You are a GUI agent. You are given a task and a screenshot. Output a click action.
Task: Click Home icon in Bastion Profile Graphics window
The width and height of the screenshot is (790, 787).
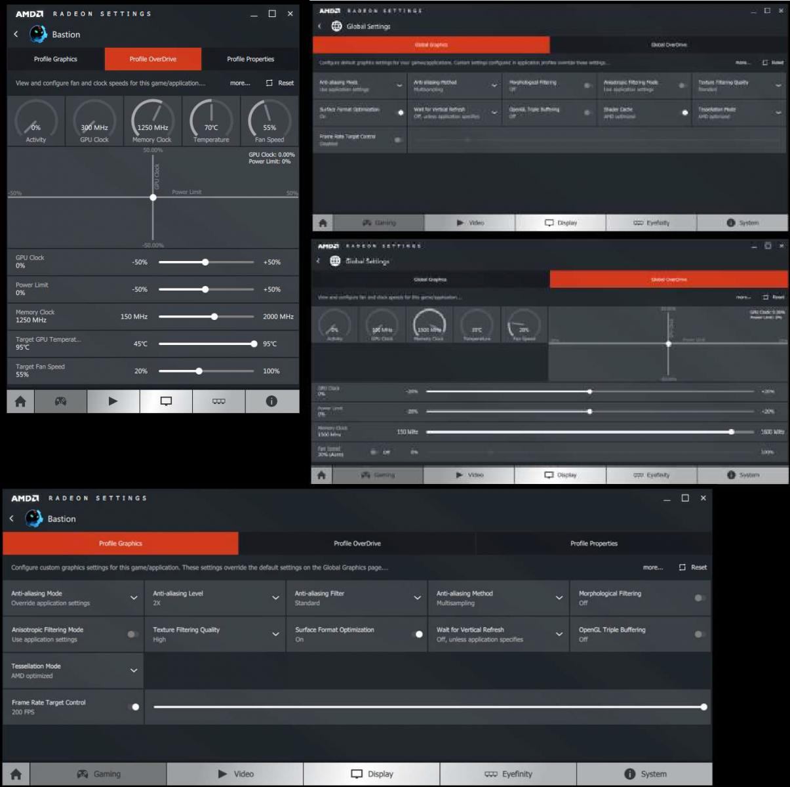tap(16, 774)
